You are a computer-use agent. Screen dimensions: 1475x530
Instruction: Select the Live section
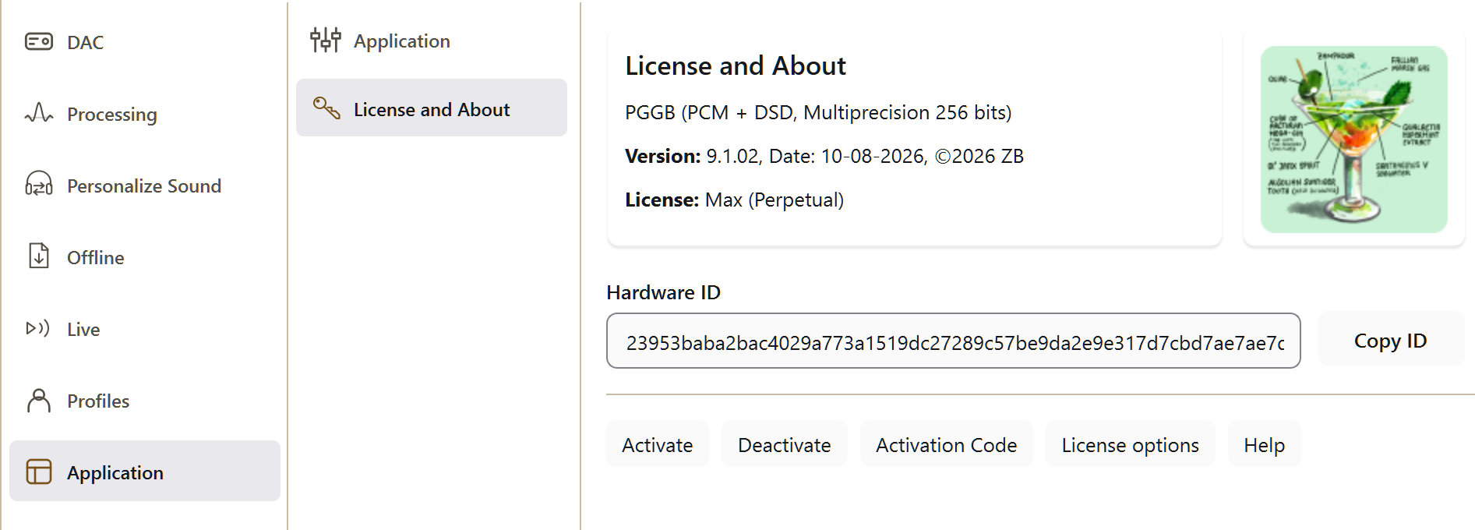click(144, 329)
